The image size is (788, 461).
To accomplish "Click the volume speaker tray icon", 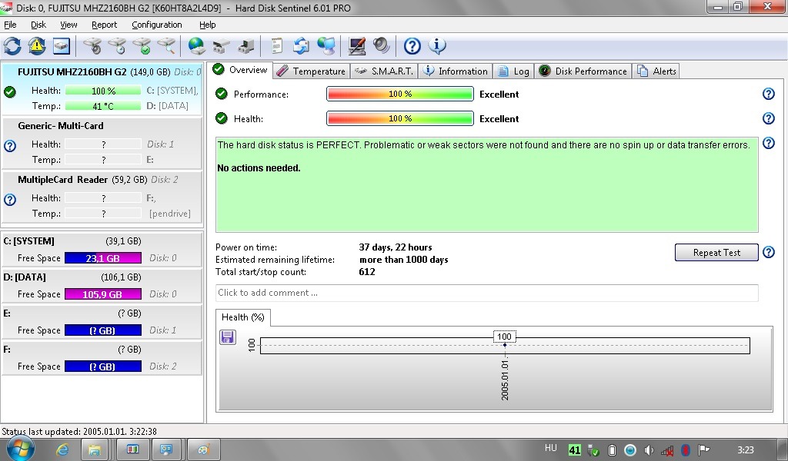I will [649, 450].
